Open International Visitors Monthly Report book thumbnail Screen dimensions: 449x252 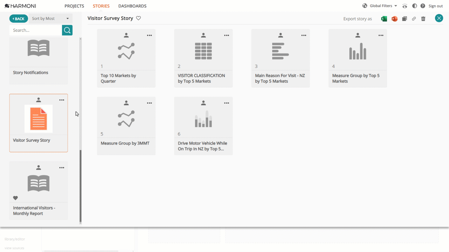(39, 183)
